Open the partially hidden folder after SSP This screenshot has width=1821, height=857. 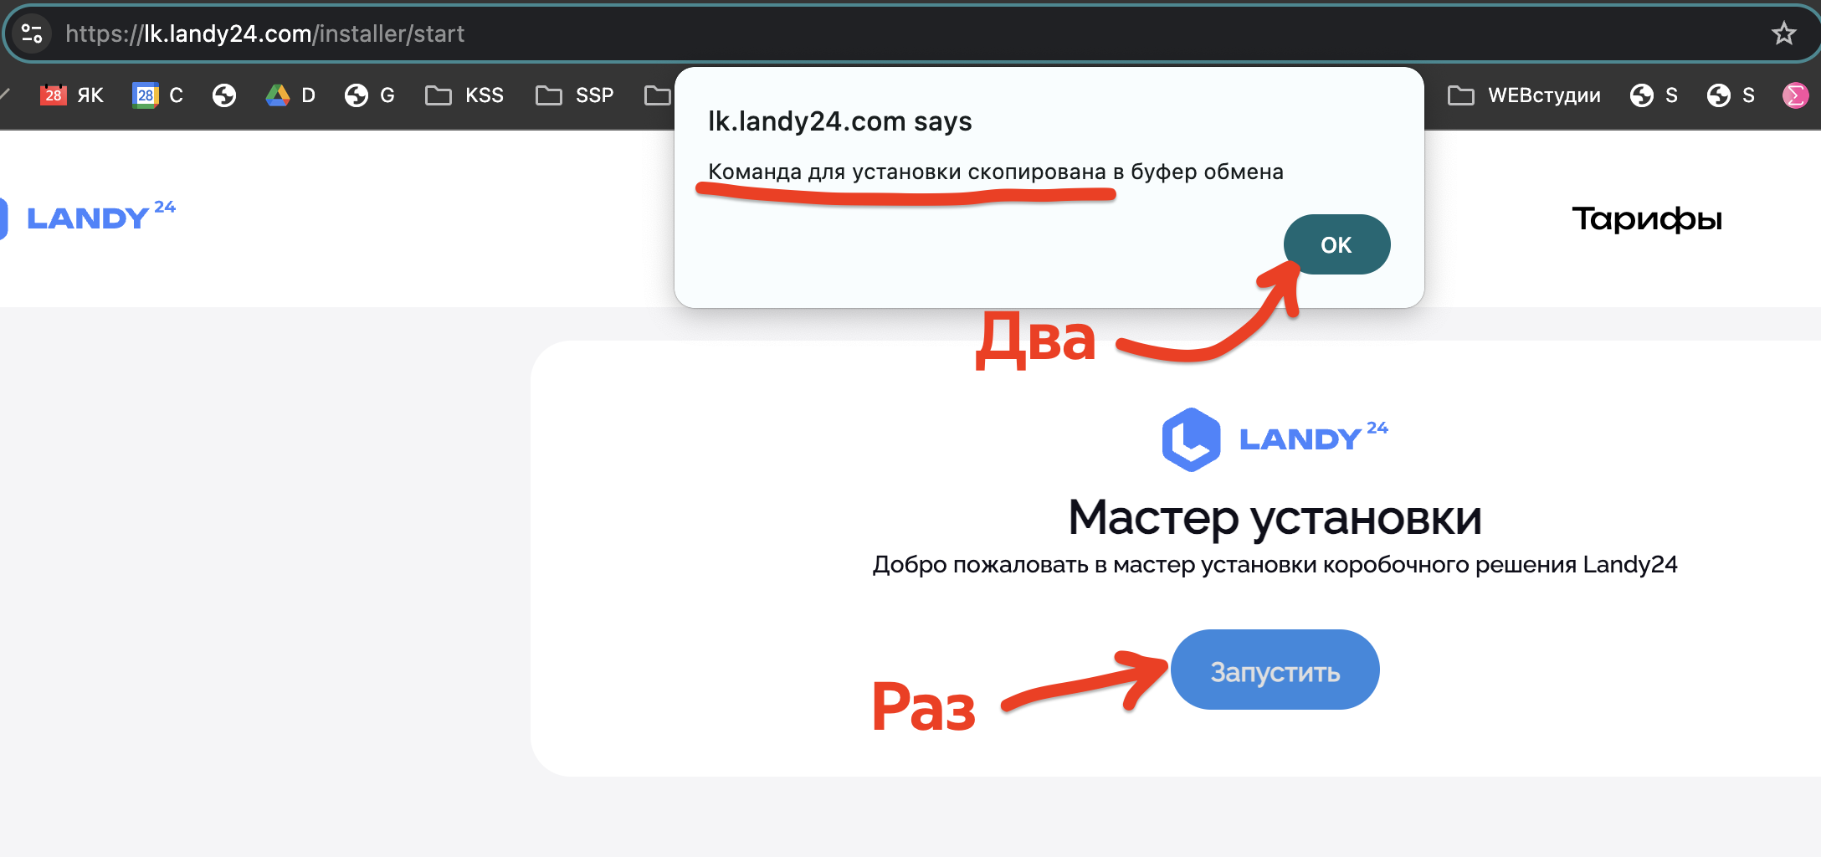tap(658, 95)
